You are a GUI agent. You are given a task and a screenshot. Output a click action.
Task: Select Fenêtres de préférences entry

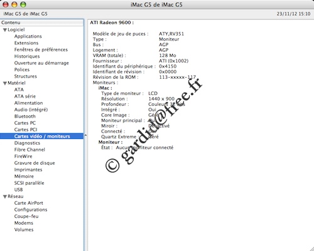41,49
